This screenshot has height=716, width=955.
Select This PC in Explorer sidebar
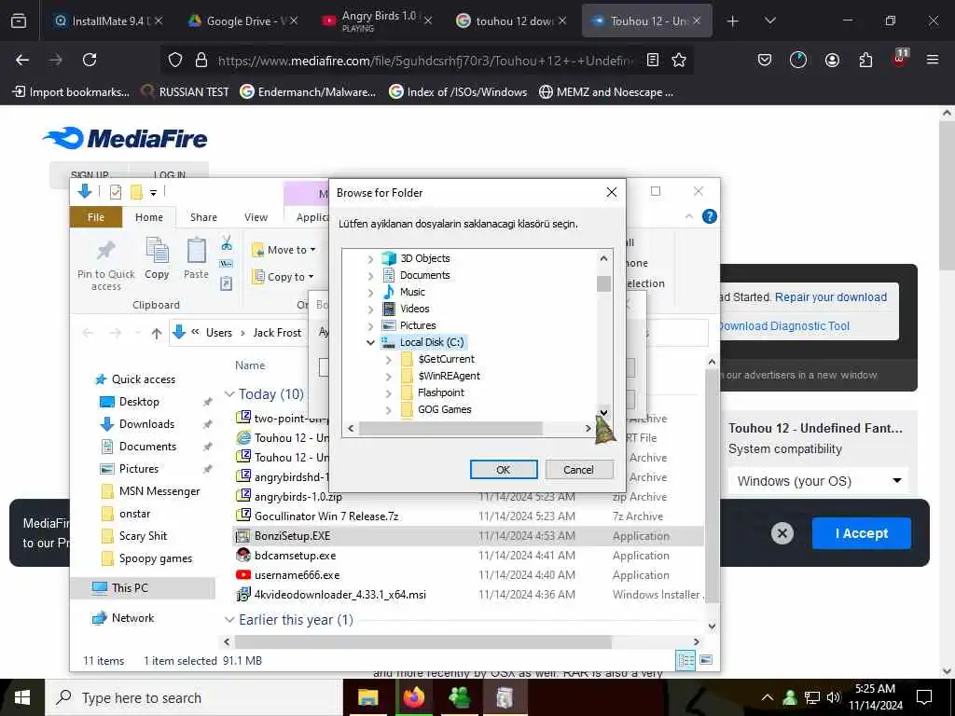pyautogui.click(x=129, y=588)
